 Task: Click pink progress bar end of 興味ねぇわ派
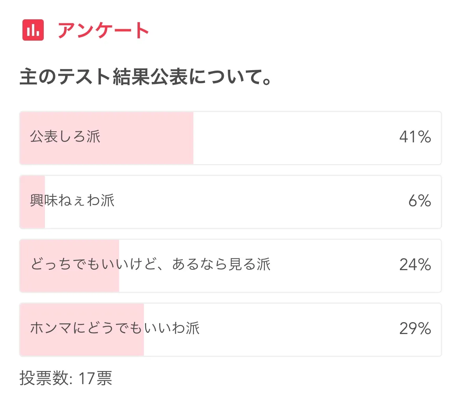(32, 202)
